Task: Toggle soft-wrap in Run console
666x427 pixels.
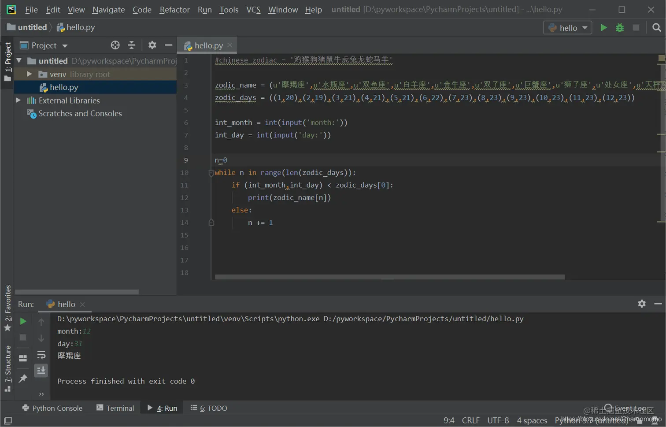Action: coord(41,355)
